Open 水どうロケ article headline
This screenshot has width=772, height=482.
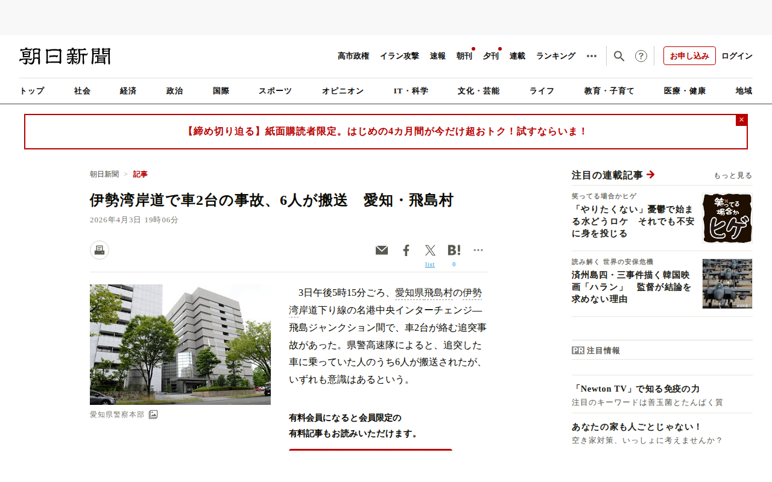[x=633, y=221]
